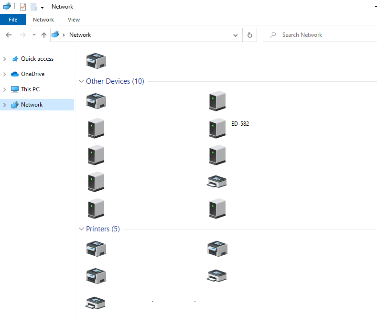Expand the Quick access tree node
The width and height of the screenshot is (377, 316).
pos(5,59)
